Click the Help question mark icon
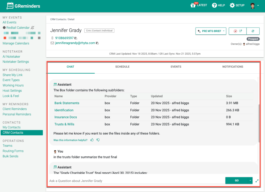The width and height of the screenshot is (265, 192). click(x=214, y=5)
